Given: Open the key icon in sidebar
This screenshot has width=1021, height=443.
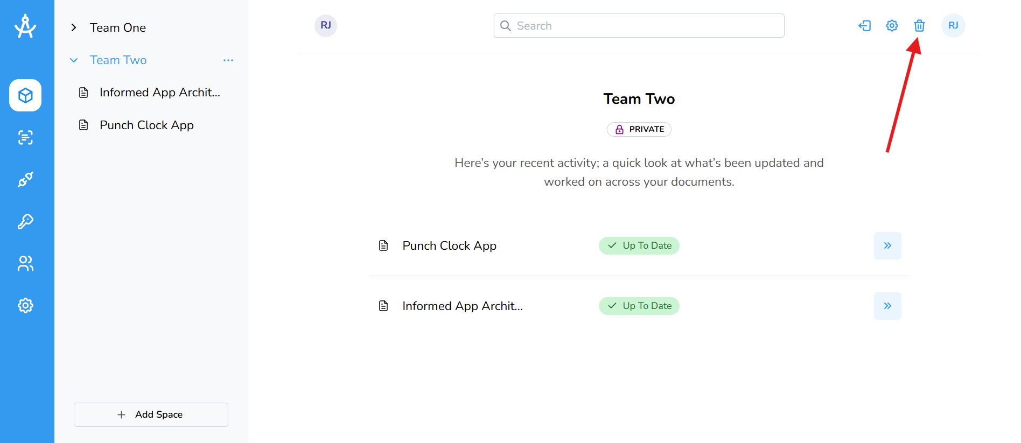Looking at the screenshot, I should [x=25, y=221].
